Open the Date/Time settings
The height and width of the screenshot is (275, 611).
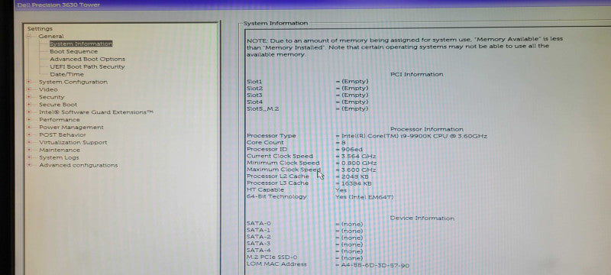[66, 74]
